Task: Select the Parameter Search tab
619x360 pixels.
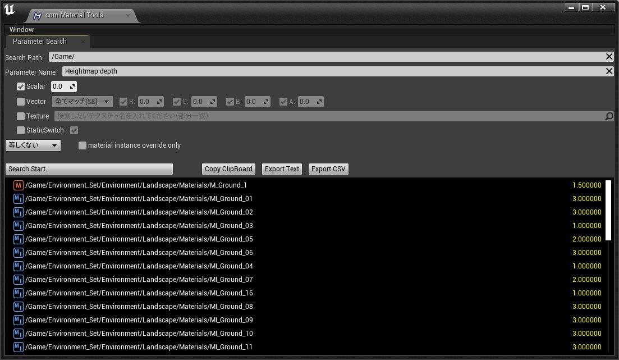Action: pyautogui.click(x=40, y=42)
